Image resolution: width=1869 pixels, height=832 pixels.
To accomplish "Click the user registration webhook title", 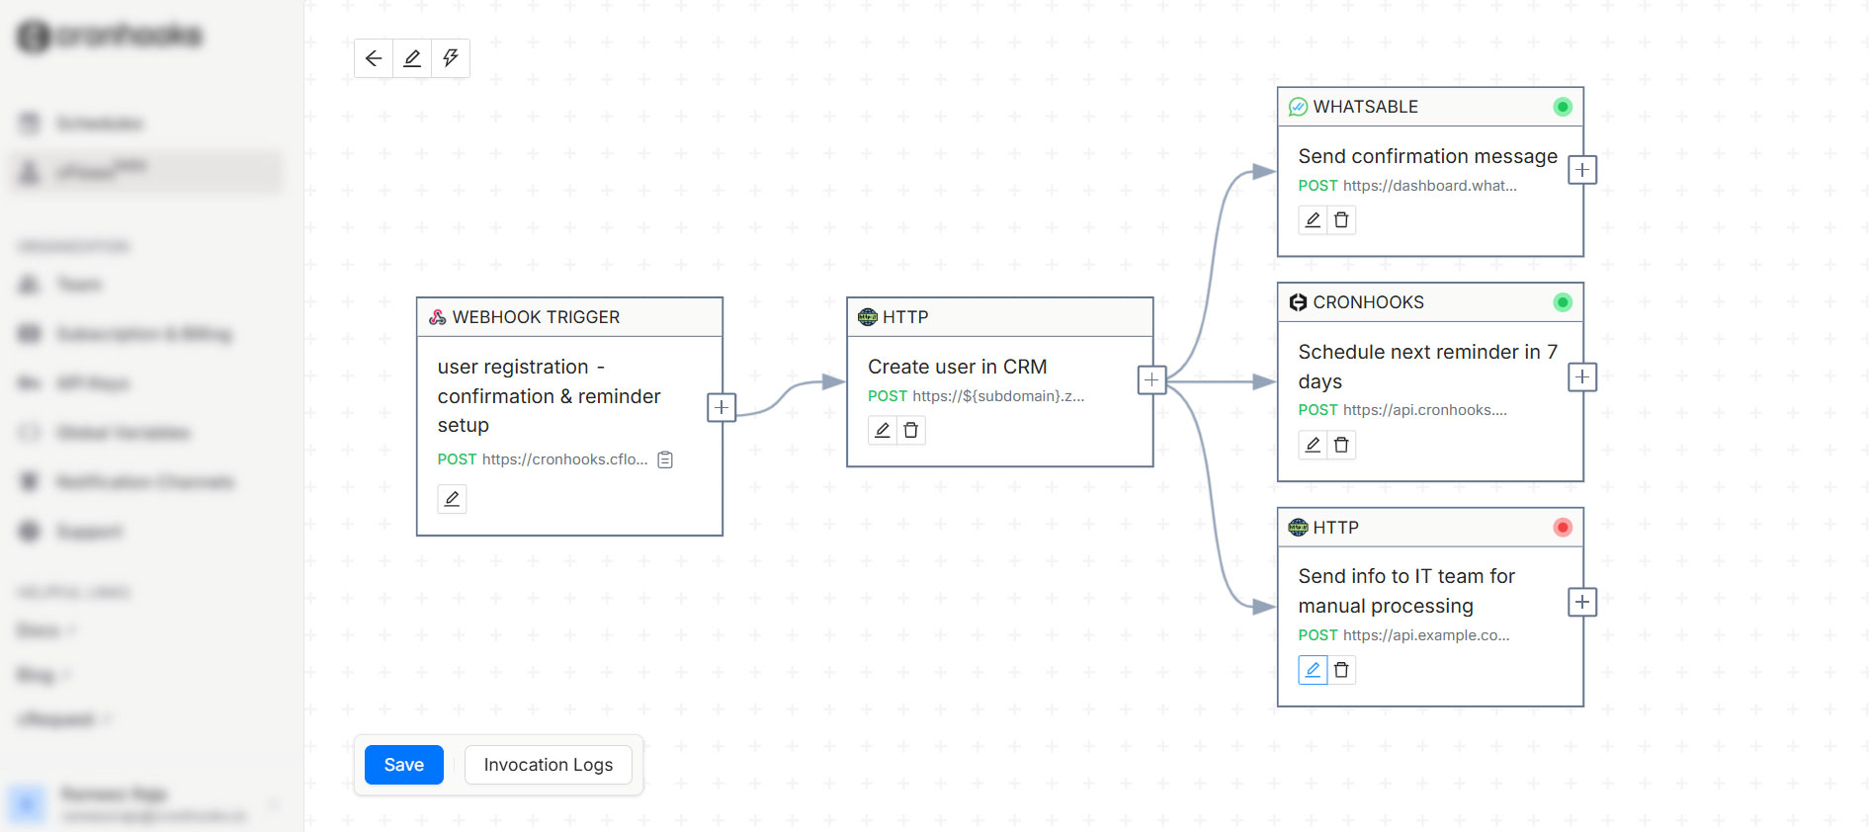I will tap(549, 395).
